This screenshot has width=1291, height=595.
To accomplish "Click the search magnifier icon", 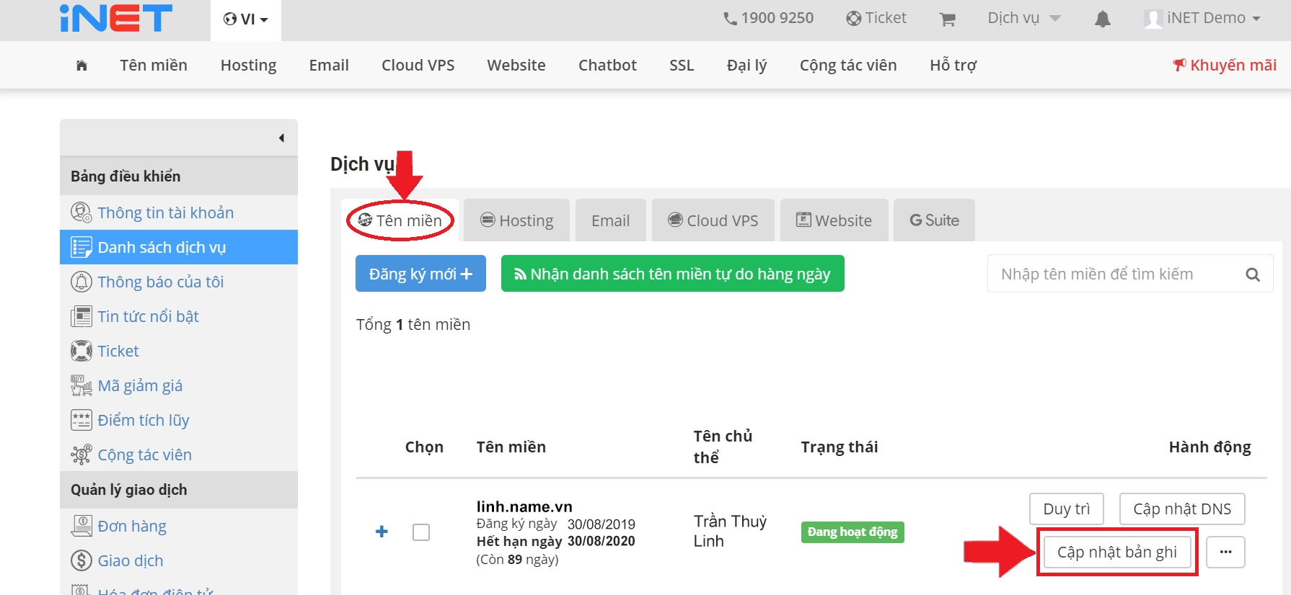I will (x=1253, y=274).
